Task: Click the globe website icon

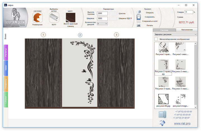Action: pos(162,123)
